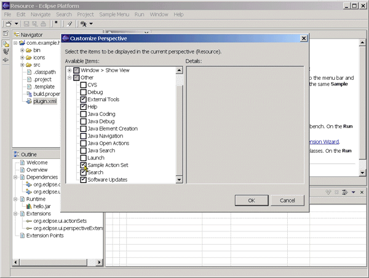Click Cancel in Customize Perspective dialog
Image resolution: width=369 pixels, height=278 pixels.
(x=287, y=201)
